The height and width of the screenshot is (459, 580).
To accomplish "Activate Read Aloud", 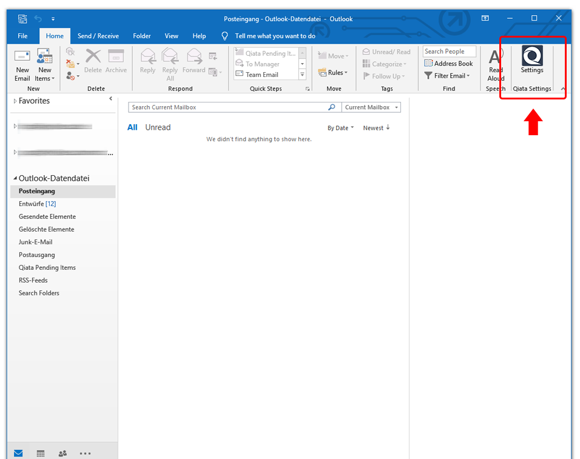I will click(x=495, y=63).
